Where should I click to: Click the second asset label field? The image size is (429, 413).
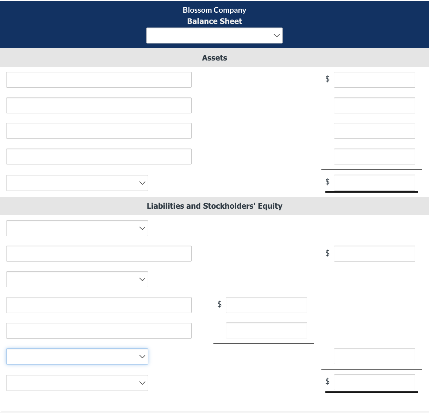click(x=99, y=105)
